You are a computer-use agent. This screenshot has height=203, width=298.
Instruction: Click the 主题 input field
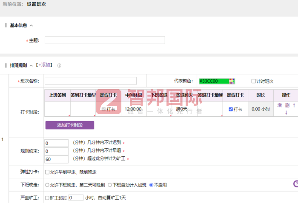(105, 40)
